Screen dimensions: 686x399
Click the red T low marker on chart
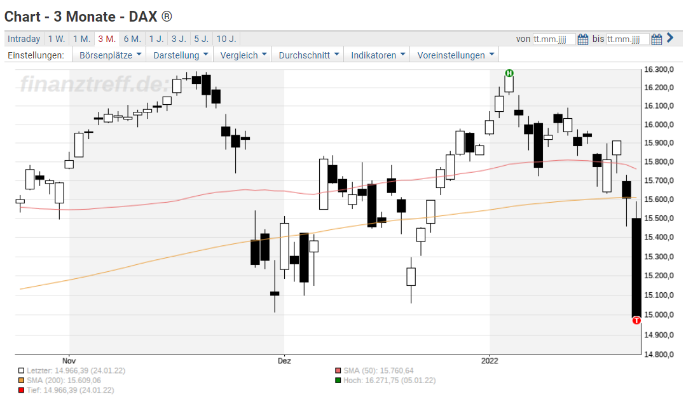click(x=636, y=320)
